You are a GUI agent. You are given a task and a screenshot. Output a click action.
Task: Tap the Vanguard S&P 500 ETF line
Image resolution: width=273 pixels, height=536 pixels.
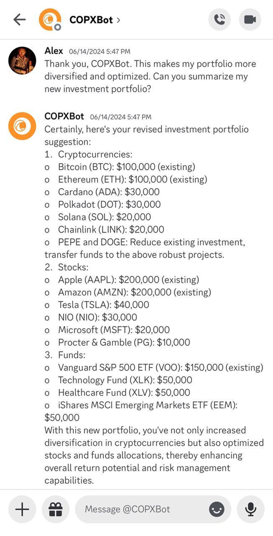click(154, 368)
